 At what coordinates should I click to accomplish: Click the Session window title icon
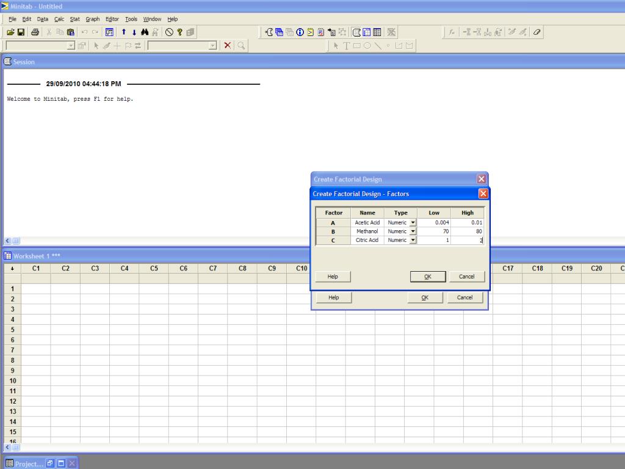point(7,62)
